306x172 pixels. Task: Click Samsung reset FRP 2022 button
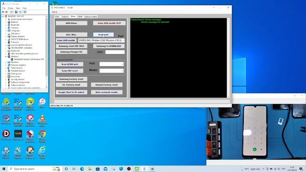(71, 46)
